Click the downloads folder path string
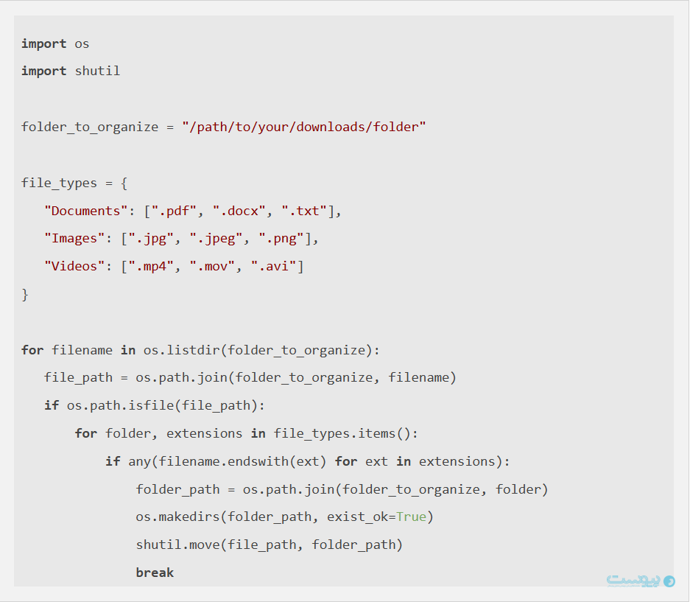Image resolution: width=690 pixels, height=602 pixels. [x=304, y=127]
